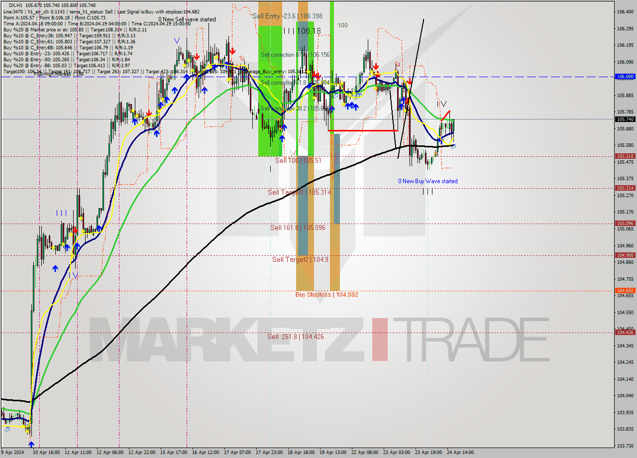The width and height of the screenshot is (637, 458).
Task: Click the '9 Apr 2024' time label
Action: [13, 453]
